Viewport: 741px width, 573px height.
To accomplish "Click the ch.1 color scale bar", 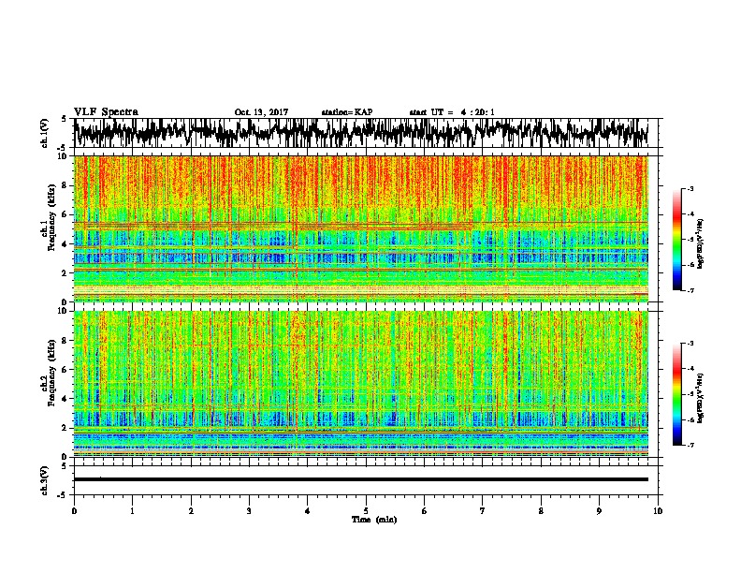I will point(677,240).
